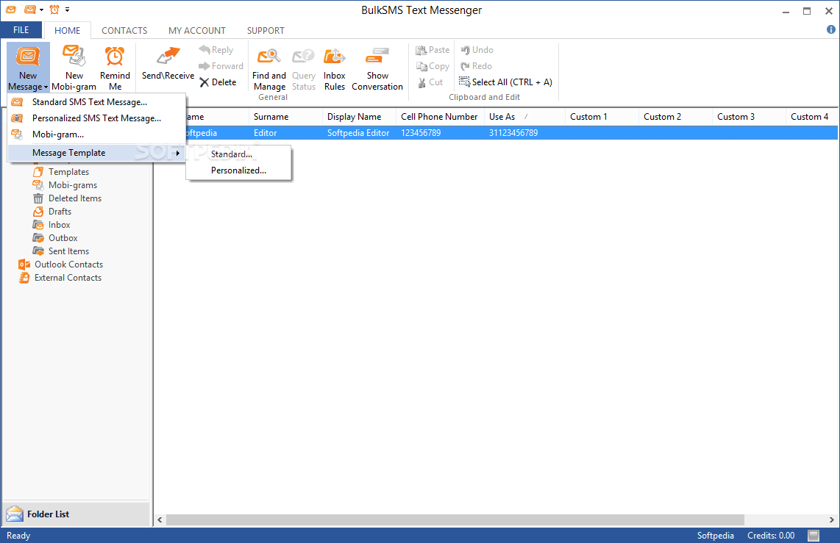Click the Forward button in ribbon
This screenshot has height=543, width=840.
[221, 66]
